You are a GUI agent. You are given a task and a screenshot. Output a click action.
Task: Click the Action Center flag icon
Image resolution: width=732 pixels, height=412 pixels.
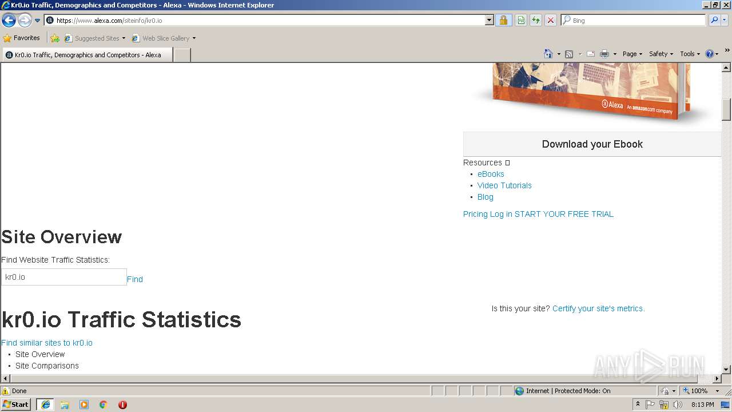coord(650,405)
